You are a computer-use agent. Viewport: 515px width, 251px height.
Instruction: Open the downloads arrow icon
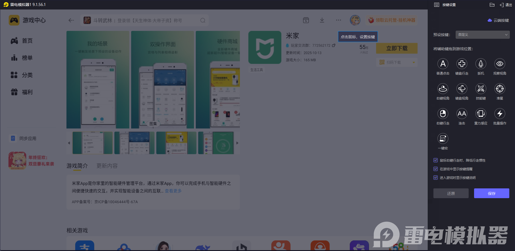pos(322,20)
